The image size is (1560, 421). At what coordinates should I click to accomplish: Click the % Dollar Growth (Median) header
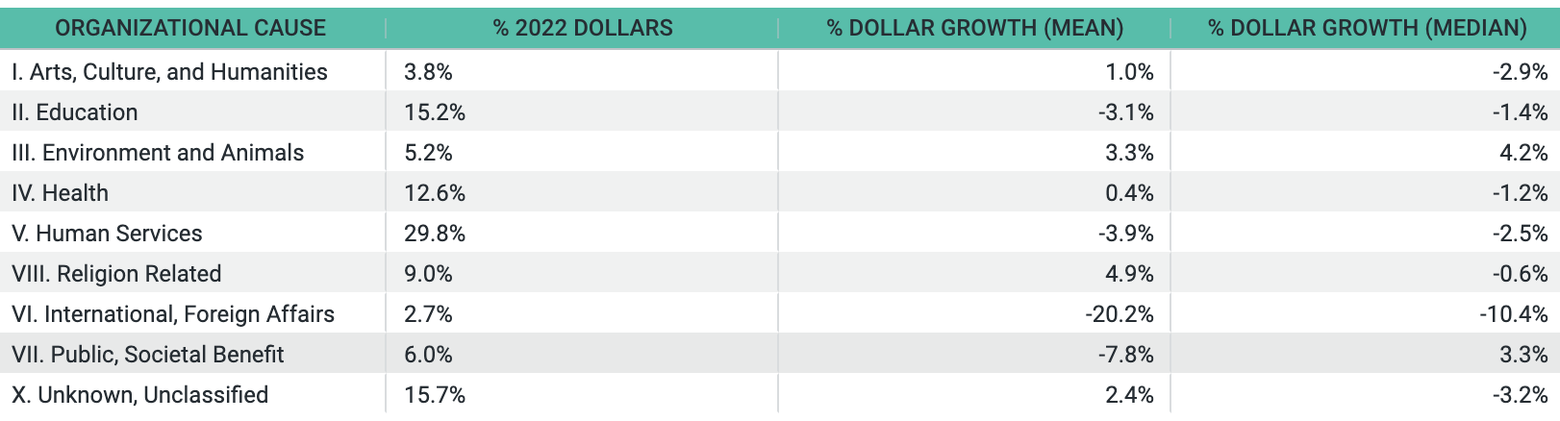click(x=1368, y=28)
